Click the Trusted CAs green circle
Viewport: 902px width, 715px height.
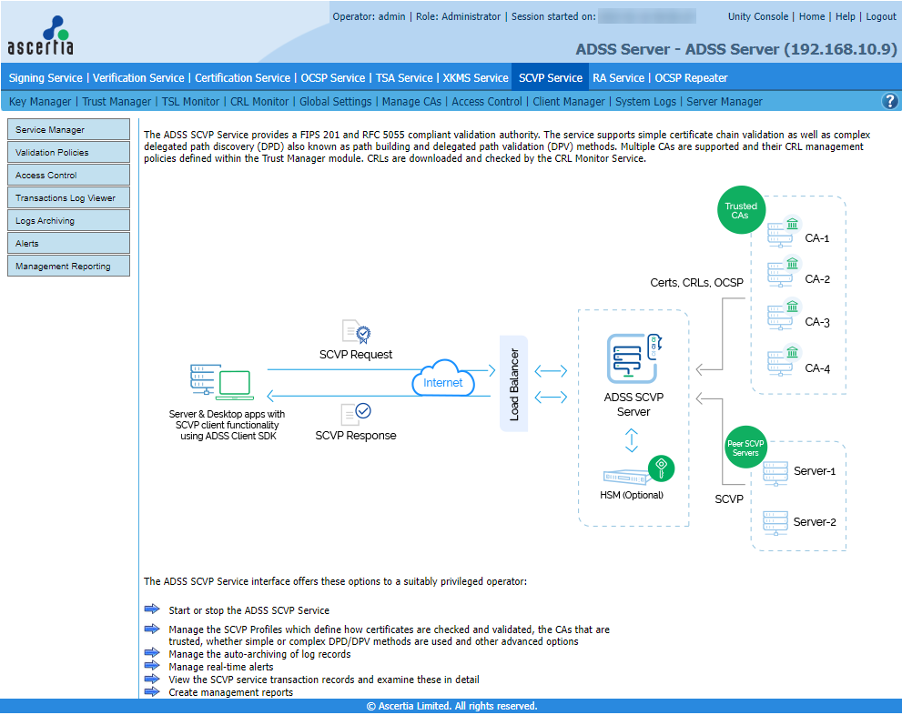coord(741,211)
